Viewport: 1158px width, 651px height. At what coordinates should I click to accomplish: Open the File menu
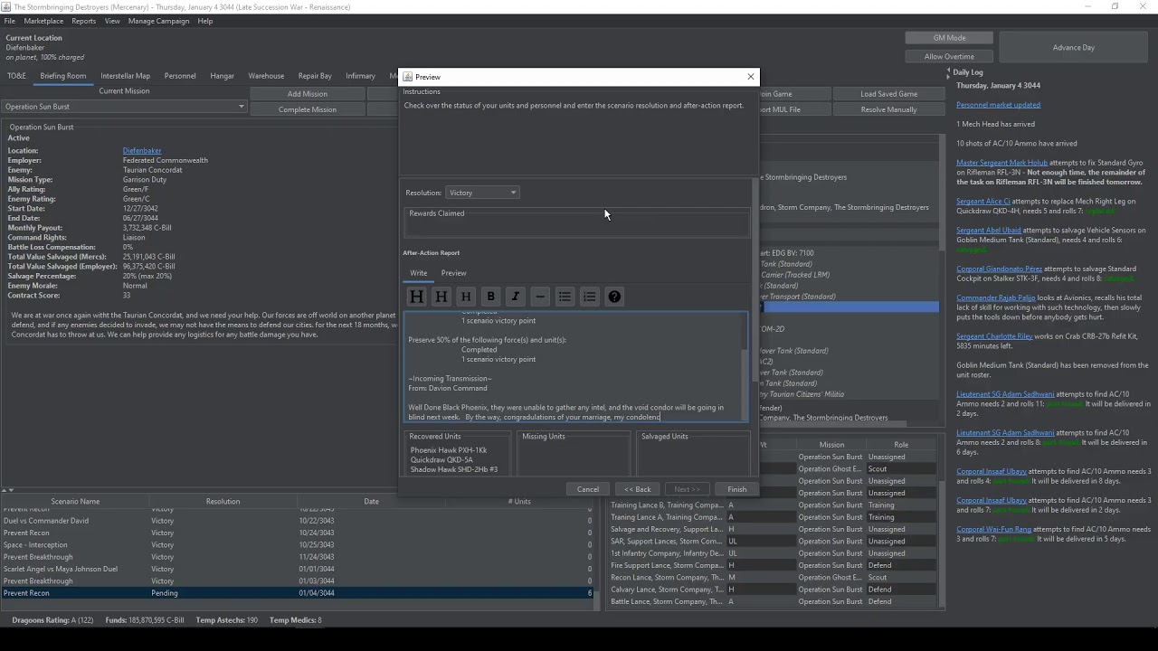coord(10,21)
